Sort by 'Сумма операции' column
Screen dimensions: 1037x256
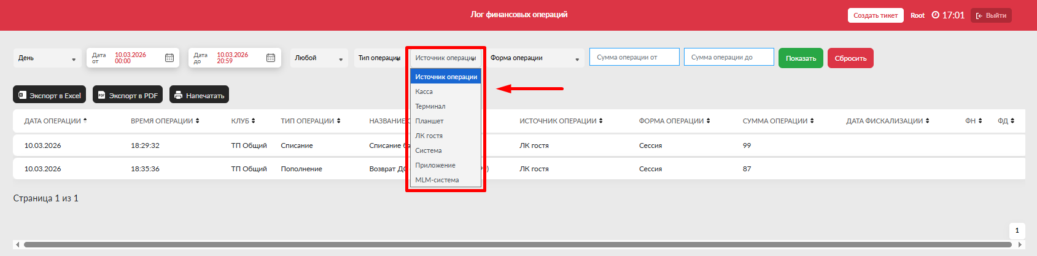[x=812, y=121]
